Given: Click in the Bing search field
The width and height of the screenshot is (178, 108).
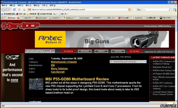Looking at the screenshot, I should pos(155,9).
